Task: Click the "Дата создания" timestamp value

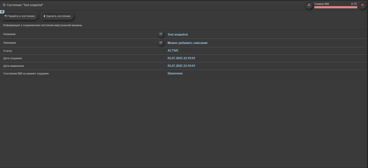Action: [x=181, y=58]
